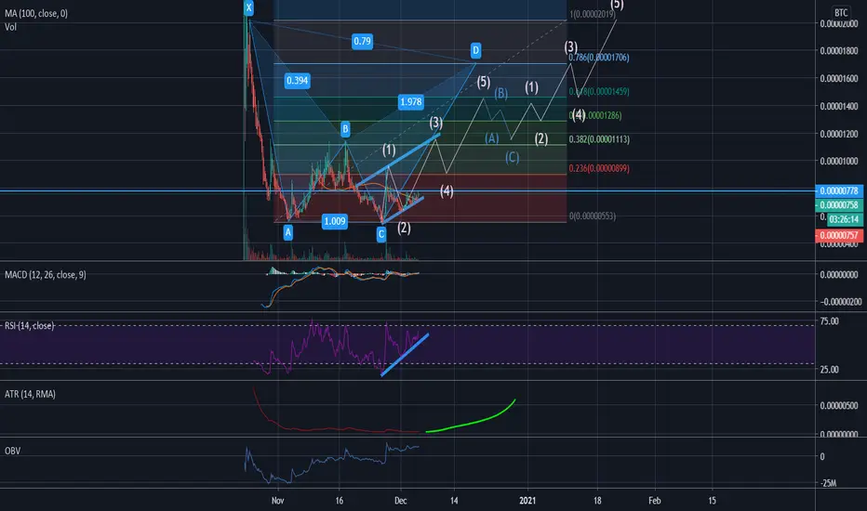Click the green Fibonacci (0.00001459) level label

(x=599, y=92)
